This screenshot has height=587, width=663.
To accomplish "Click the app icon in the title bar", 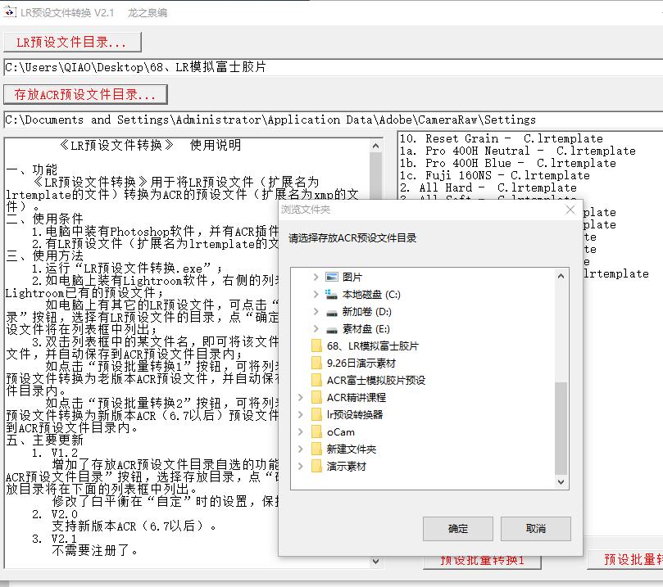I will coord(10,11).
